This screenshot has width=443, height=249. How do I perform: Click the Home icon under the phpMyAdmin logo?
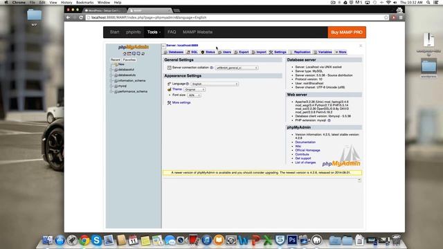tap(125, 54)
